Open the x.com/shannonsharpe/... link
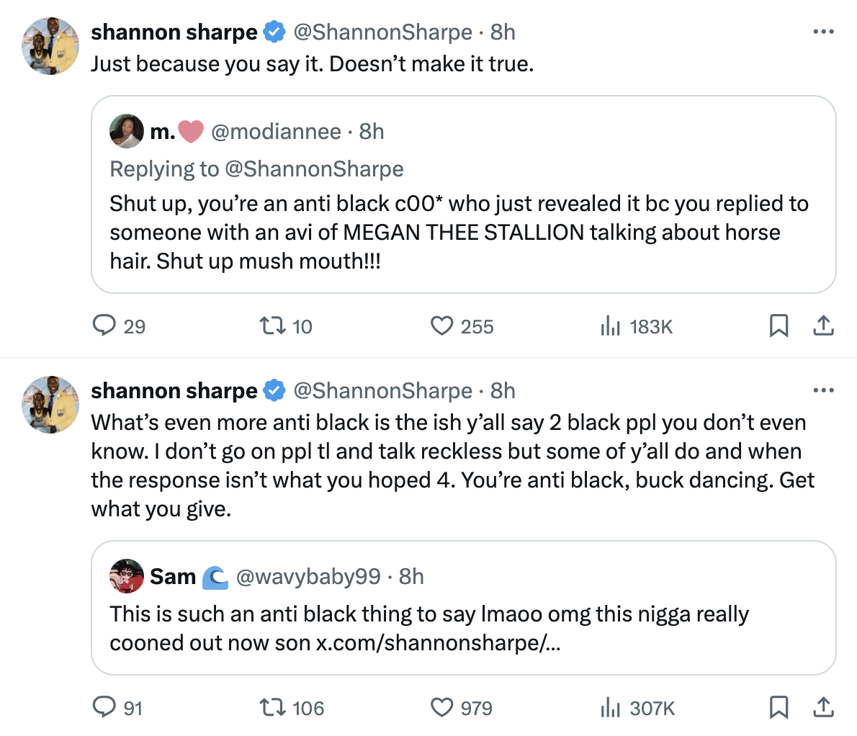The image size is (857, 736). (439, 643)
